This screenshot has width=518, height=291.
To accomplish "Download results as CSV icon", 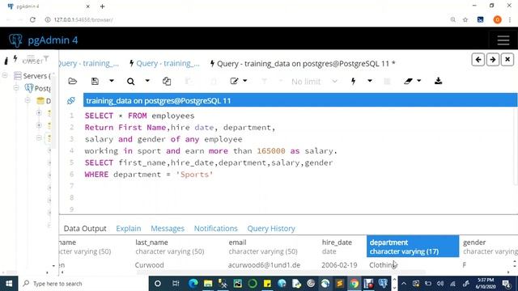I will point(438,81).
